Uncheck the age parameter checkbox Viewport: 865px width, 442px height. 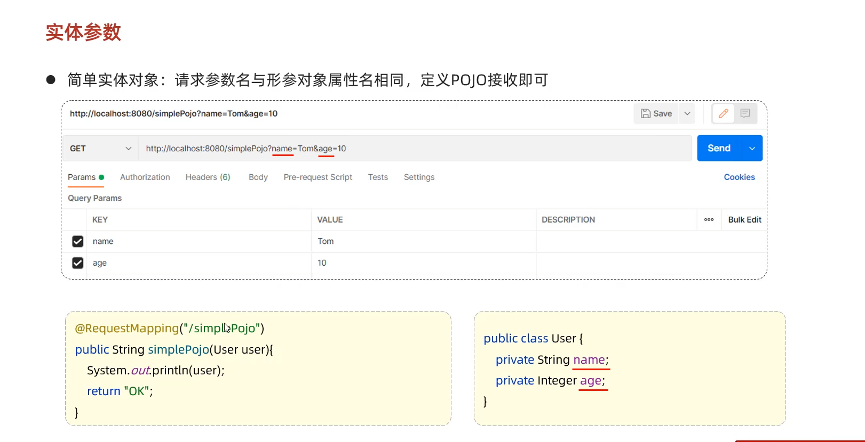(x=78, y=263)
